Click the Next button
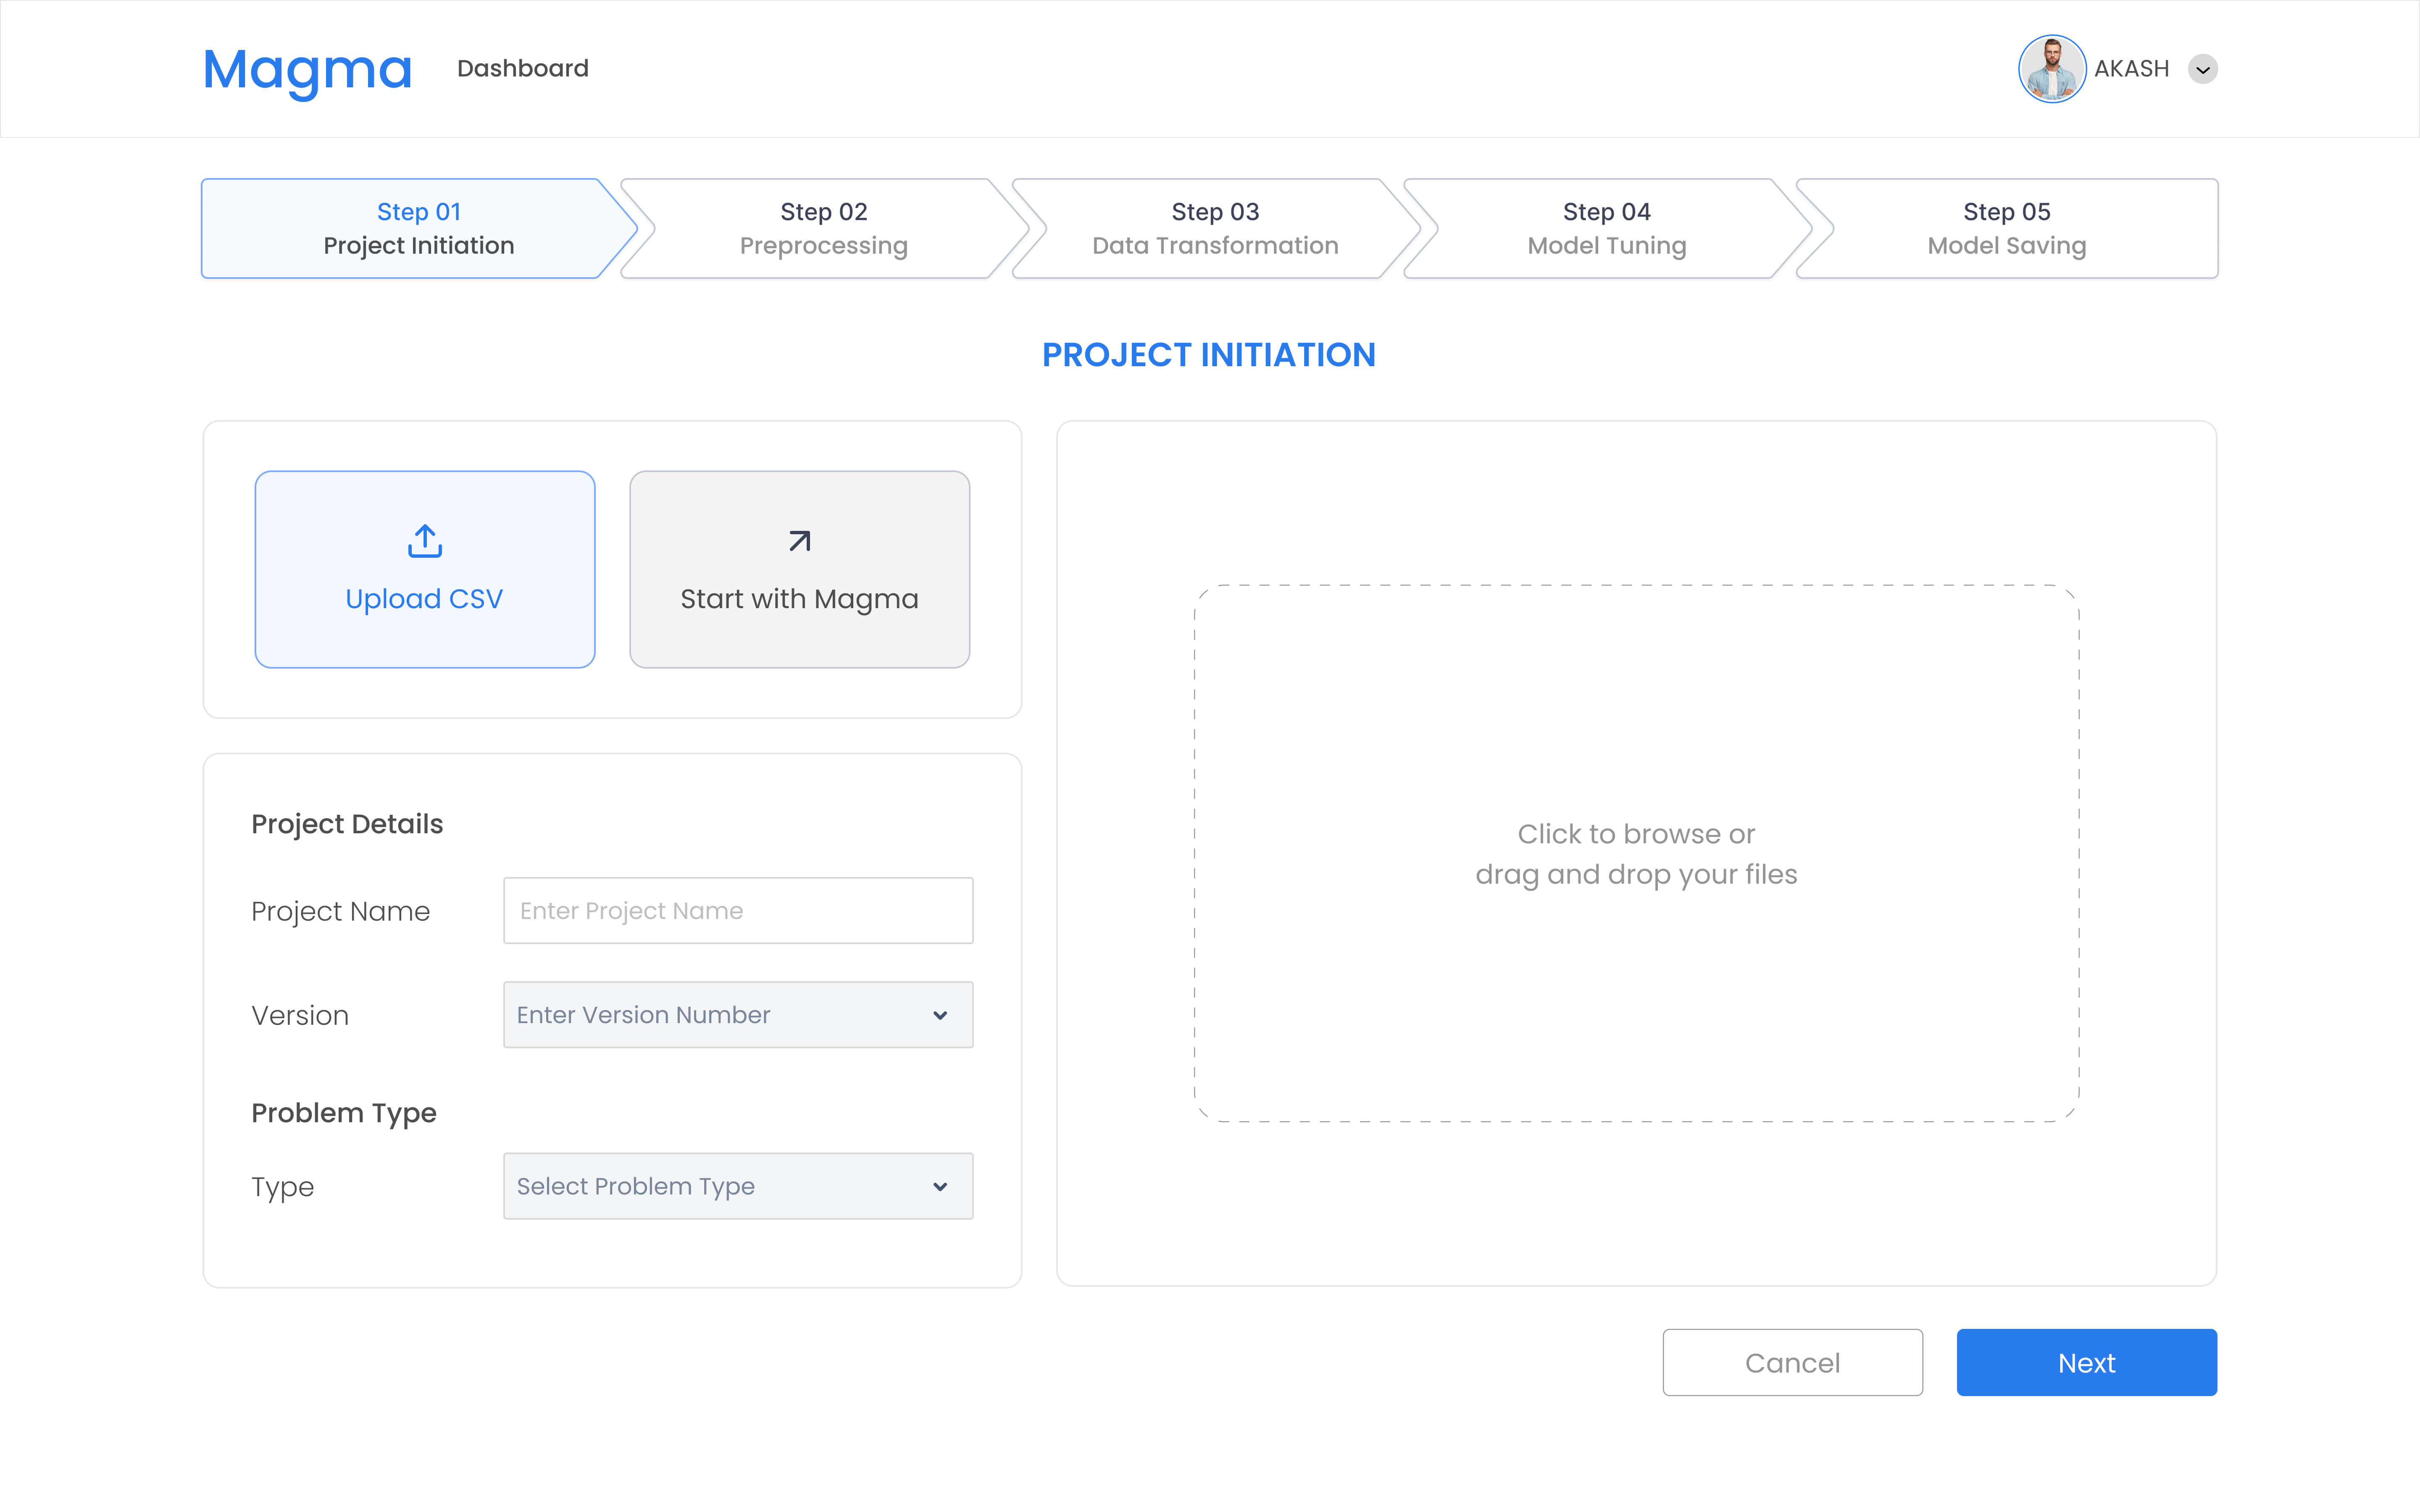The image size is (2420, 1512). tap(2086, 1362)
